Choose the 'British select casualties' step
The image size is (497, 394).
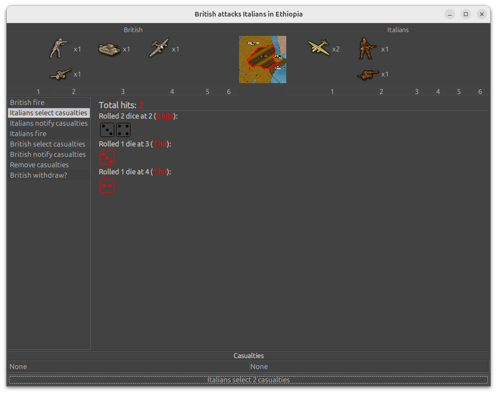48,144
